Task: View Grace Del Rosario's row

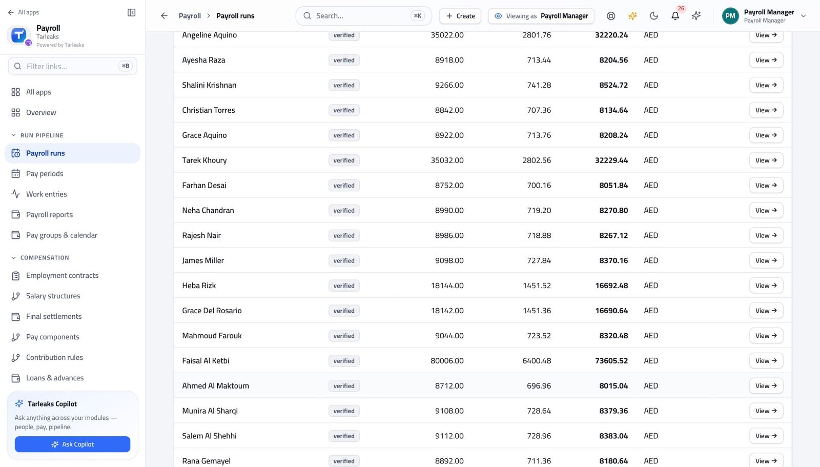Action: point(766,311)
